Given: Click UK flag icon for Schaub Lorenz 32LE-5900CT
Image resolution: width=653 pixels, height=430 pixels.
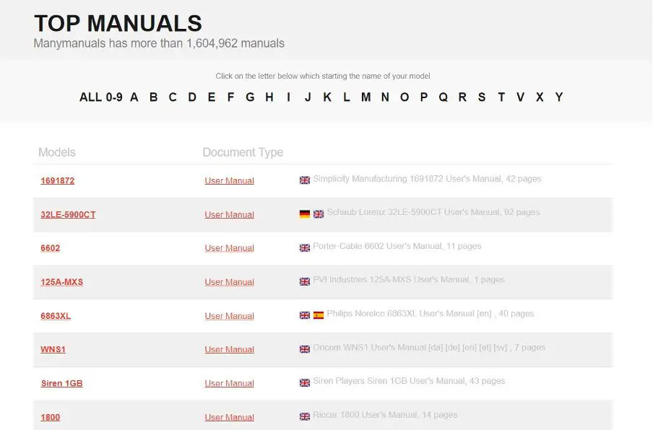Looking at the screenshot, I should (319, 214).
